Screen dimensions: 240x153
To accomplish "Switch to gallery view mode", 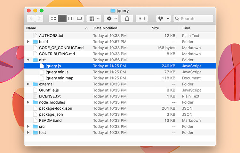I will point(79,18).
